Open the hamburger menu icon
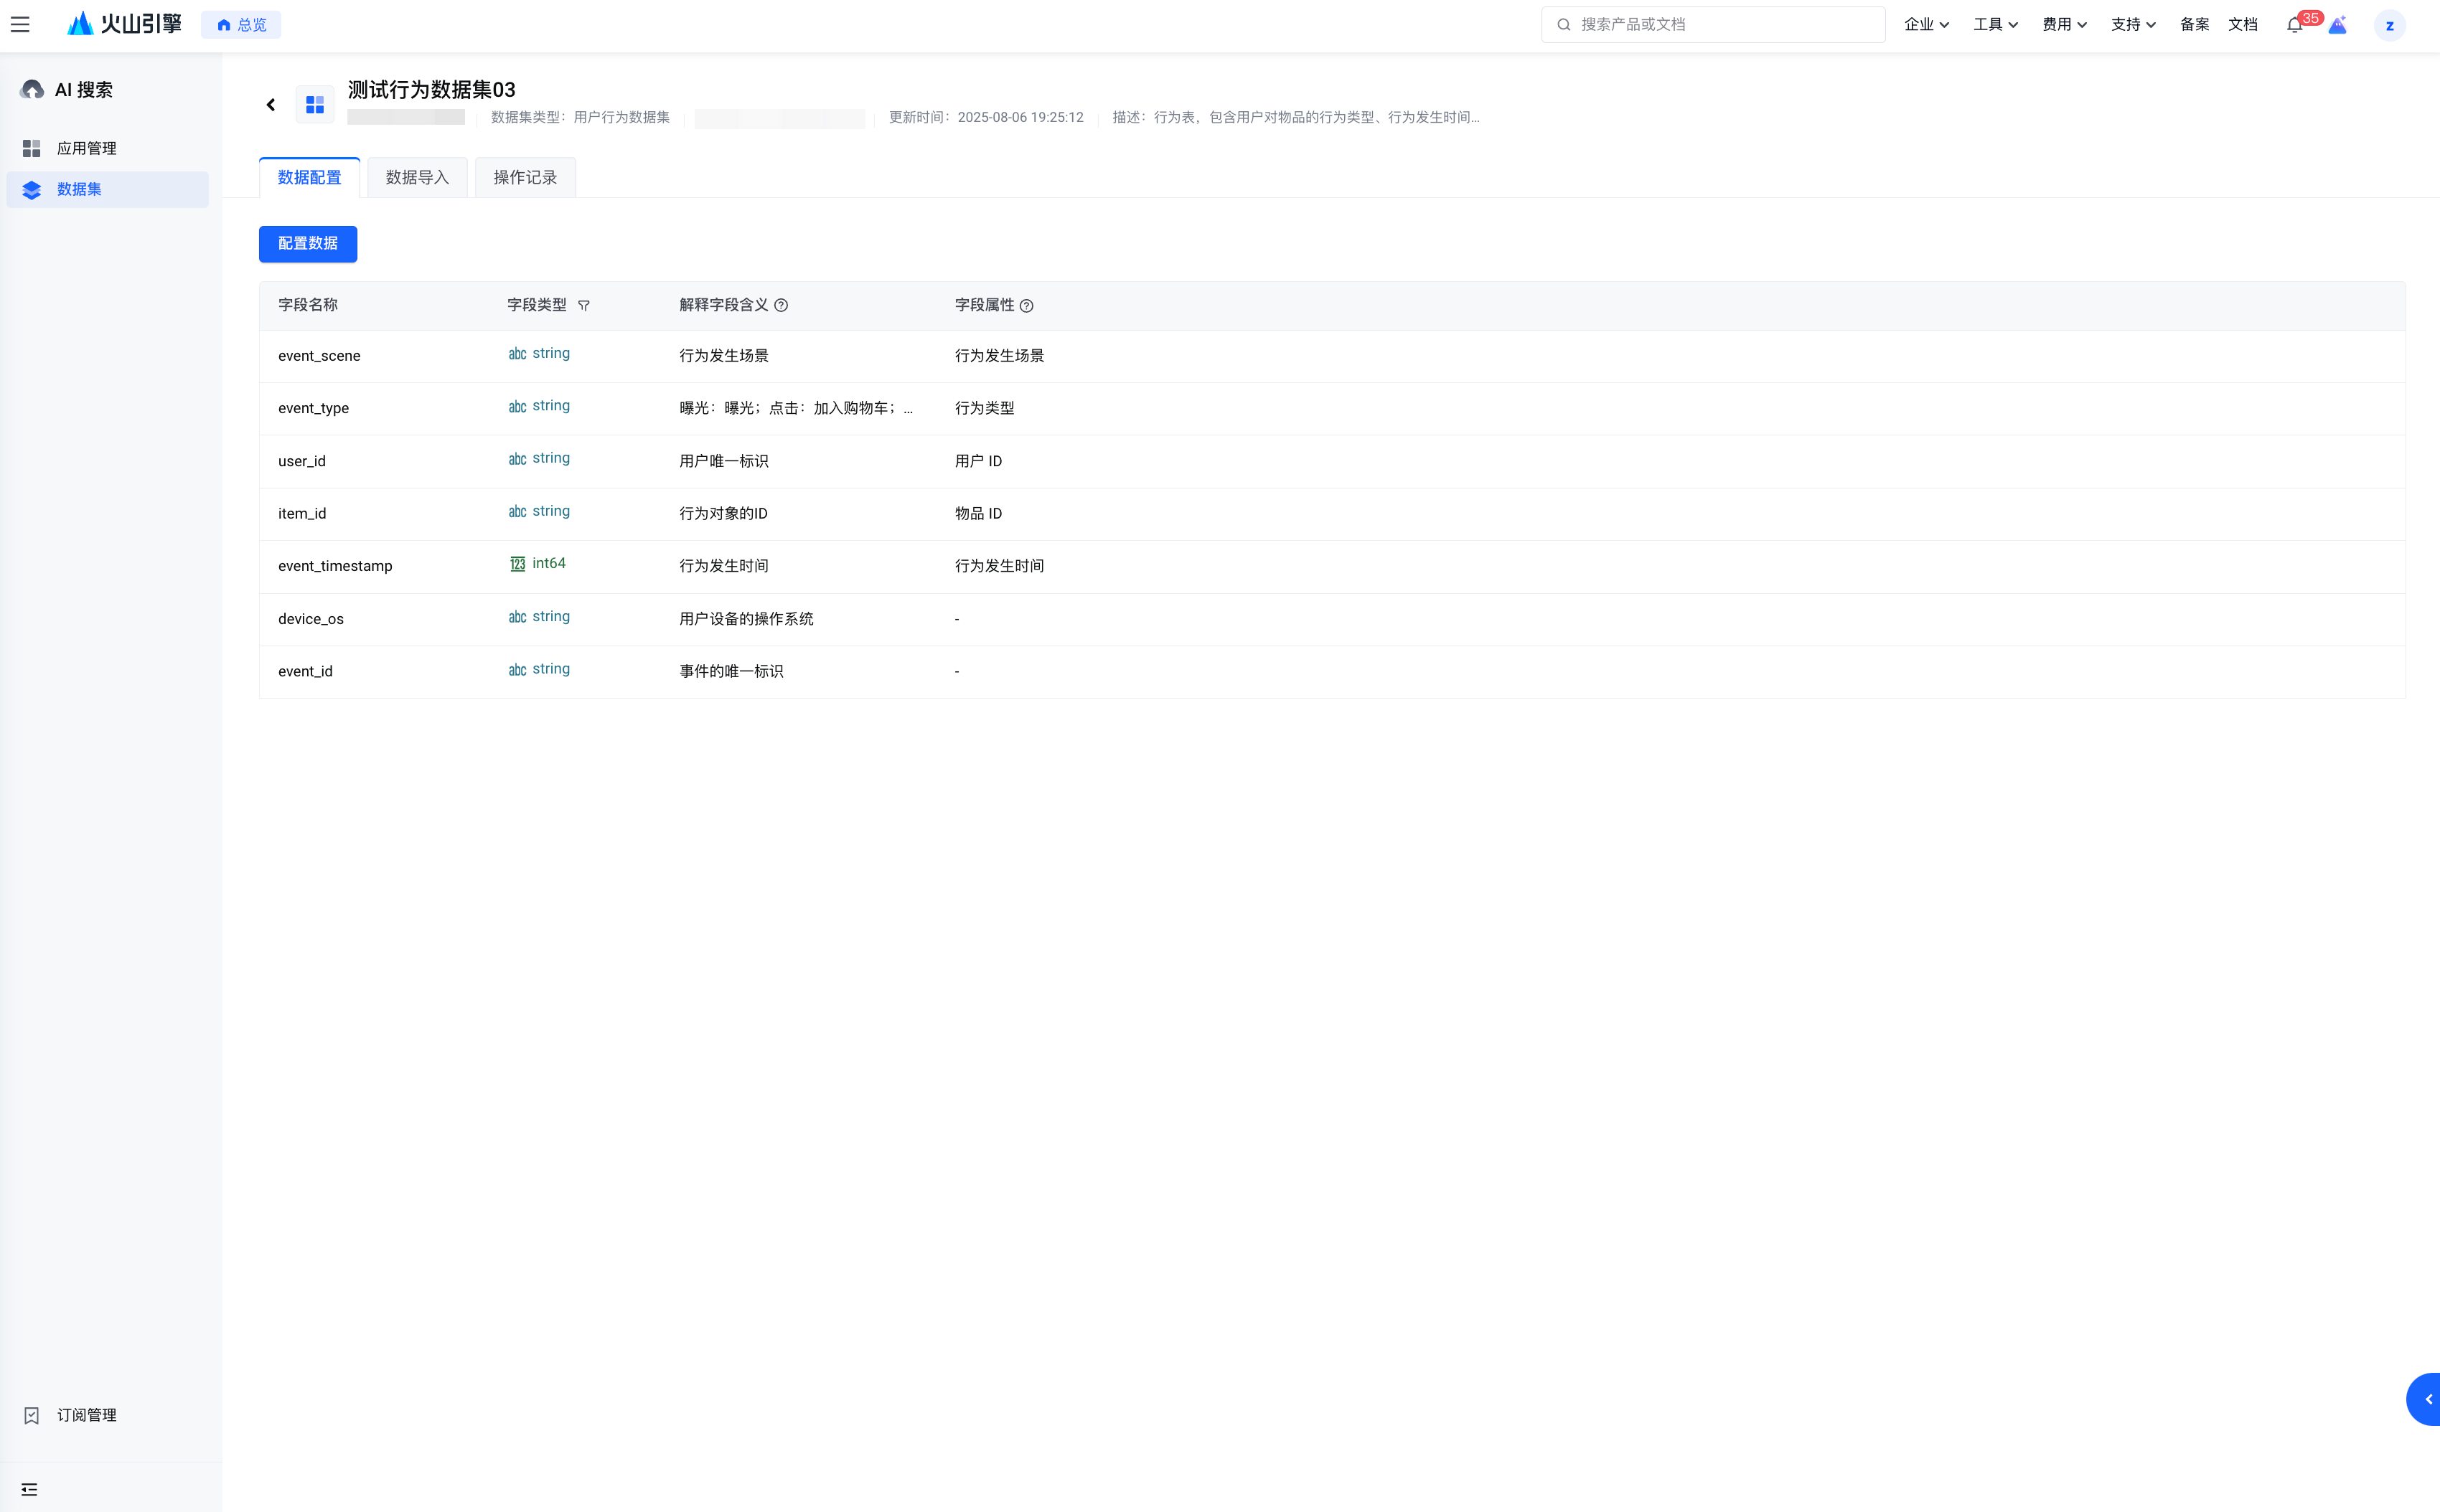The image size is (2440, 1512). coord(20,24)
